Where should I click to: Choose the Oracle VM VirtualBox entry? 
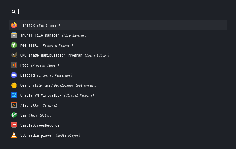[57, 95]
